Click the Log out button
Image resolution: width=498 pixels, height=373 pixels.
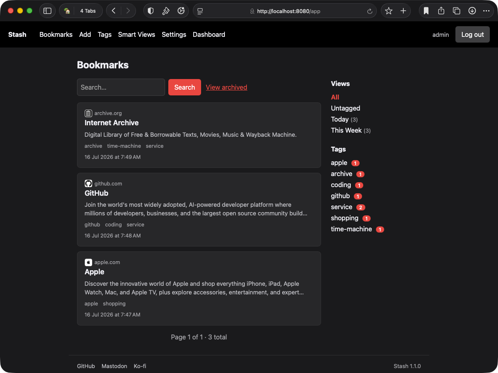473,34
